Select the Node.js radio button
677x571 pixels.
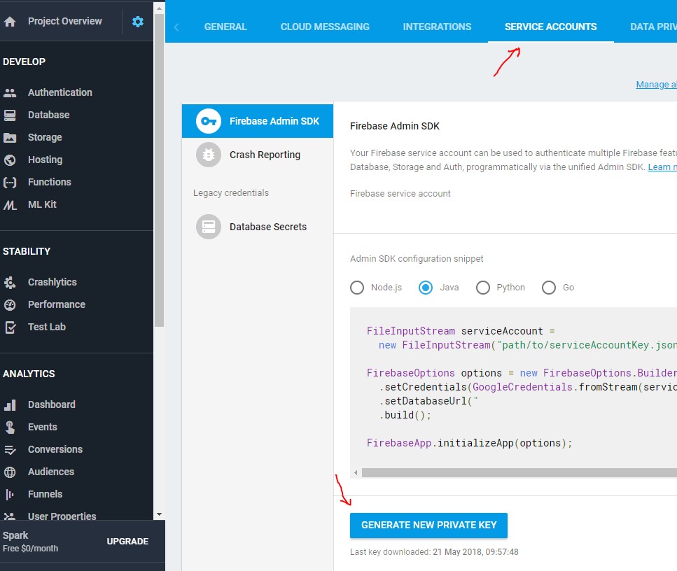pos(357,288)
